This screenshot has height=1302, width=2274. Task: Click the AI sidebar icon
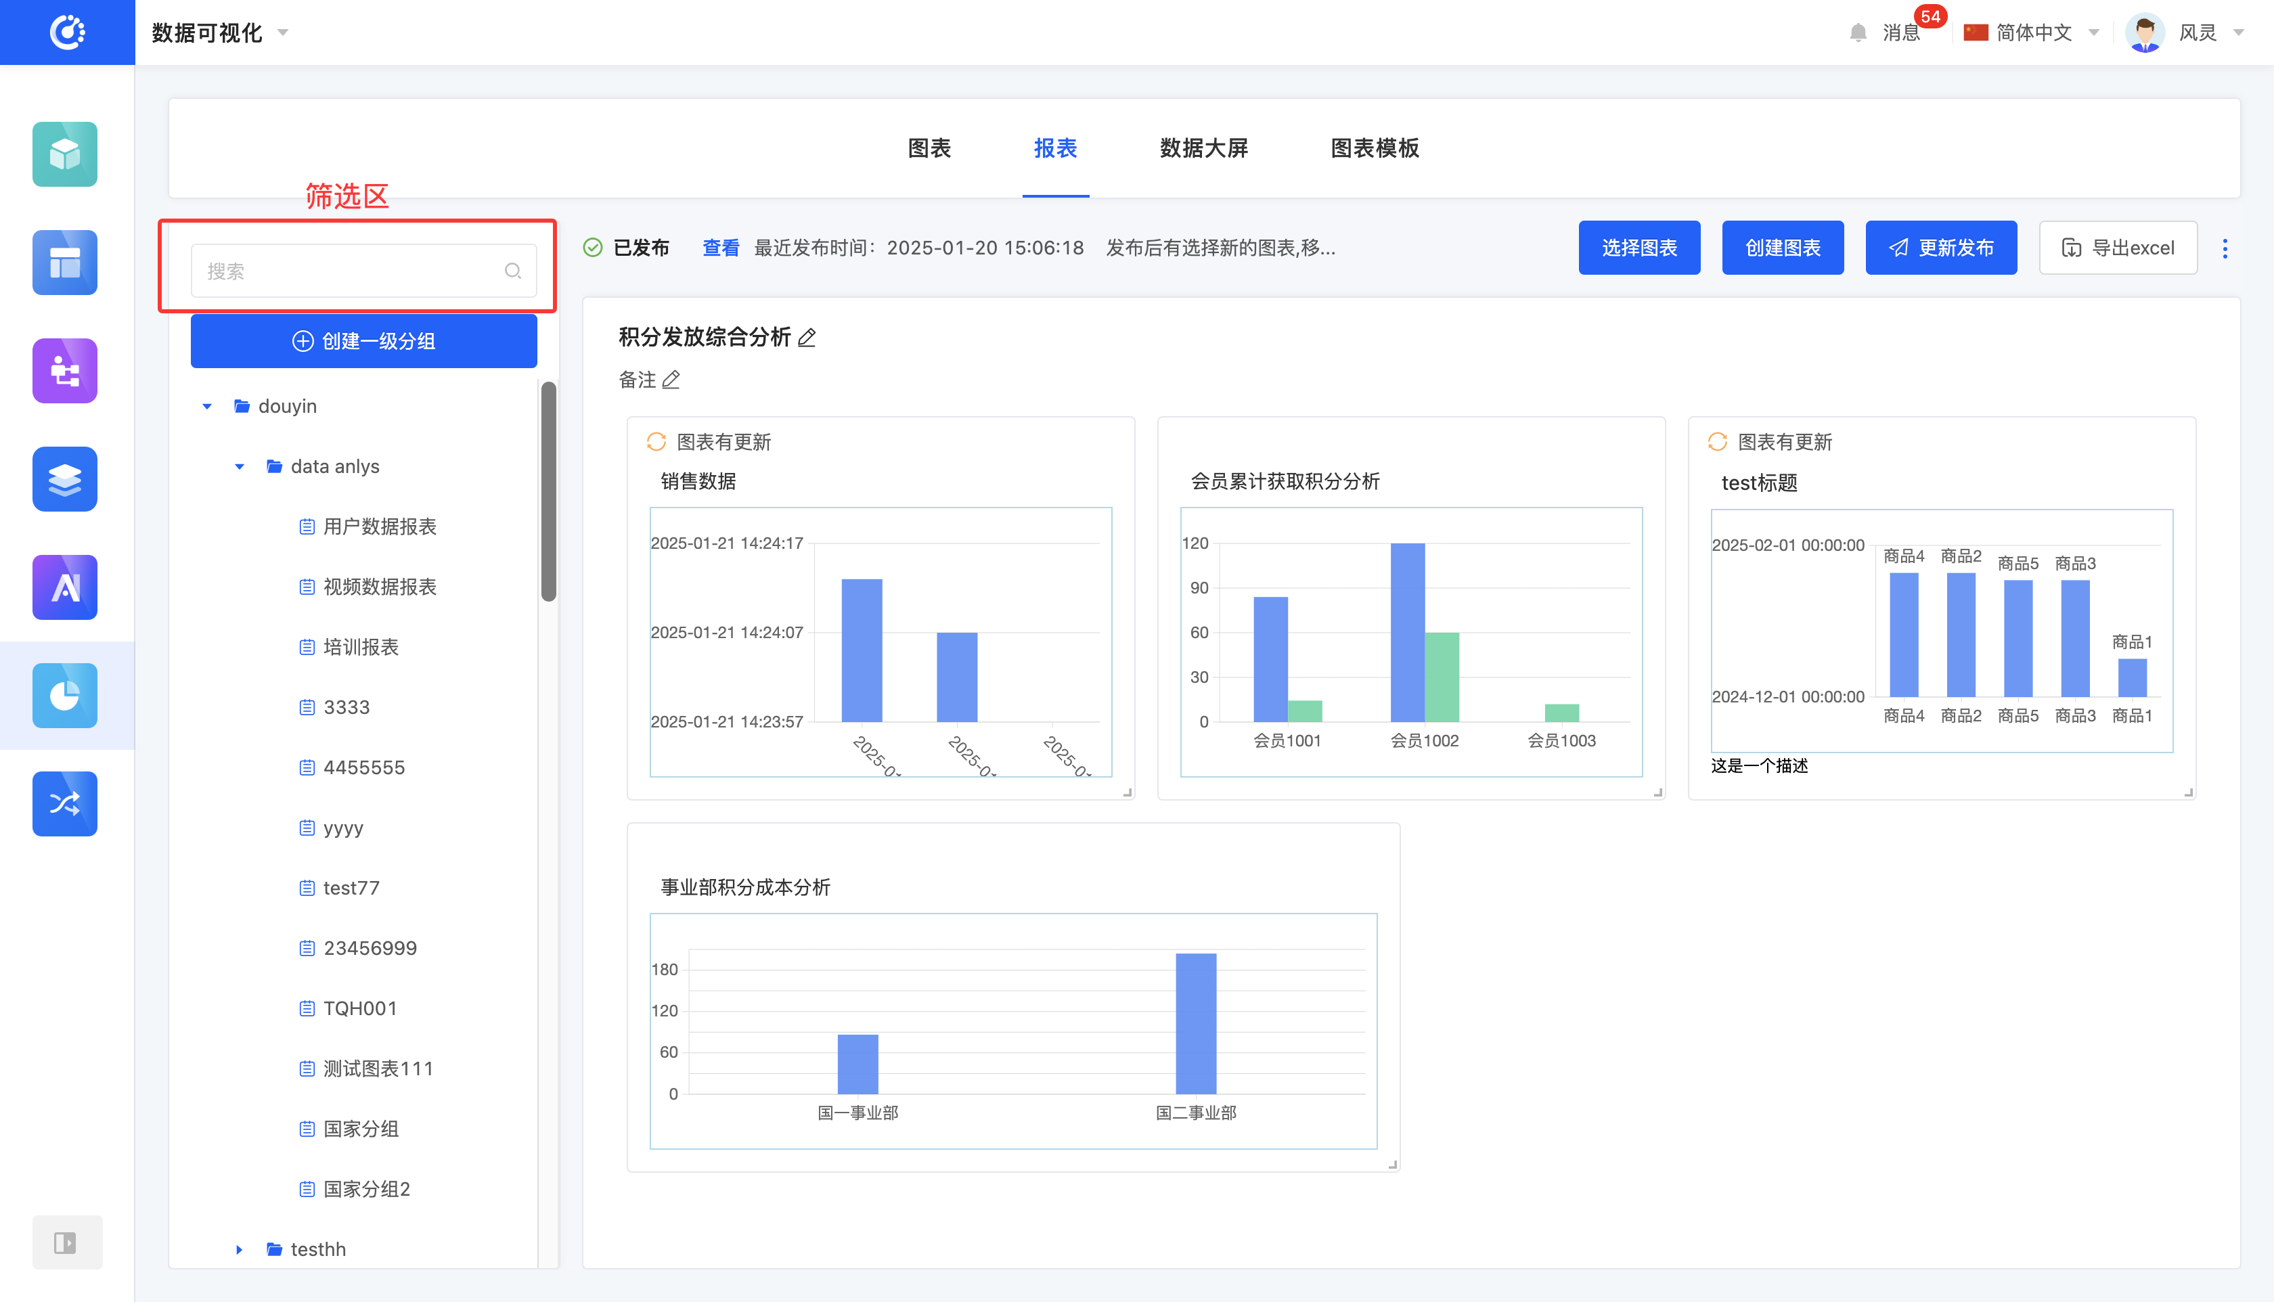tap(64, 587)
